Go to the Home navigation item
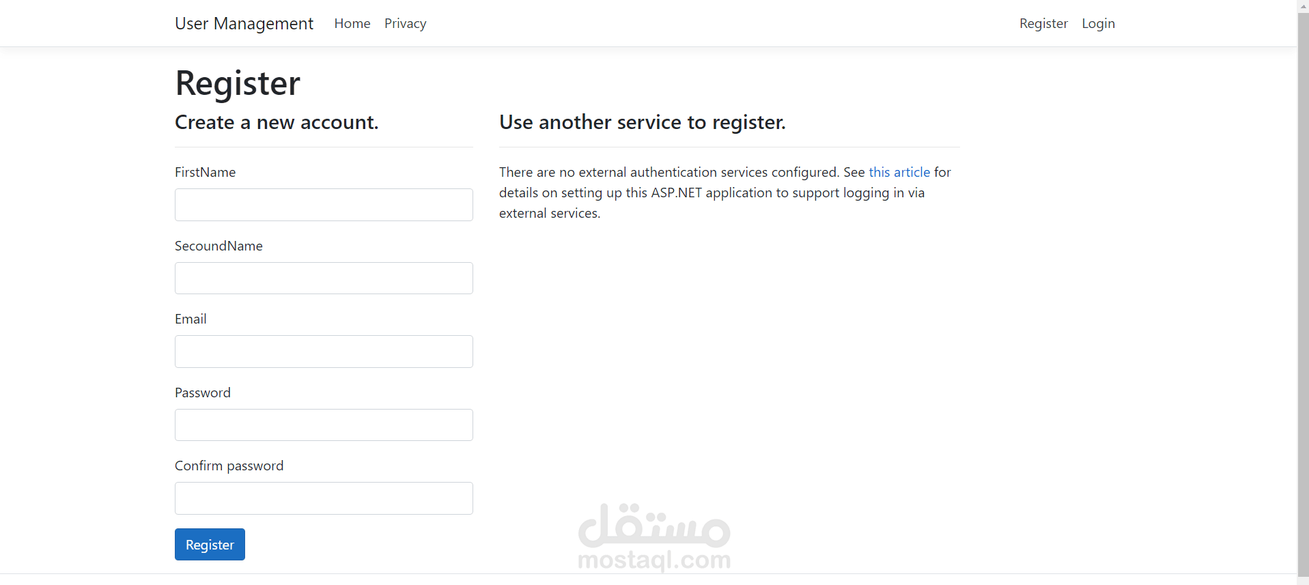This screenshot has width=1309, height=585. tap(352, 23)
